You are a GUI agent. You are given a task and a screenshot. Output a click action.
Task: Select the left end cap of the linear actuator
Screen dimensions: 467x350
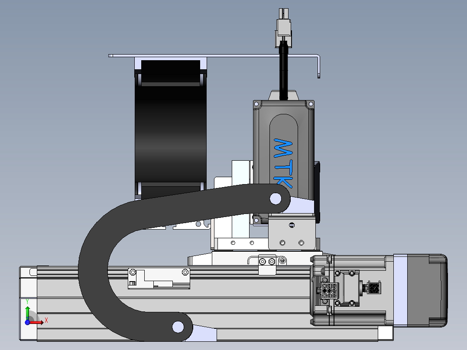28,303
